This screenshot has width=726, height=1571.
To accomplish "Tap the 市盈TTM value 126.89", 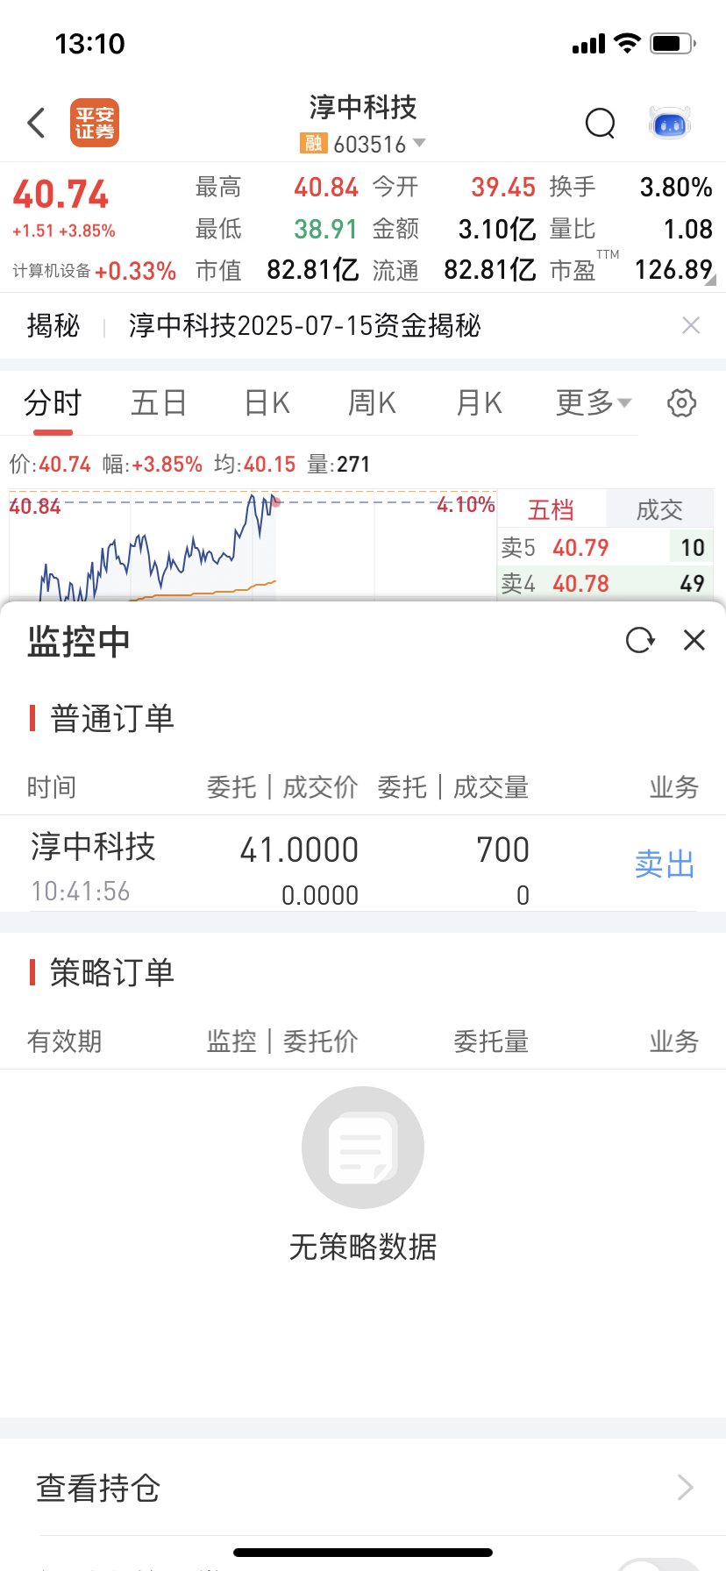I will (673, 270).
